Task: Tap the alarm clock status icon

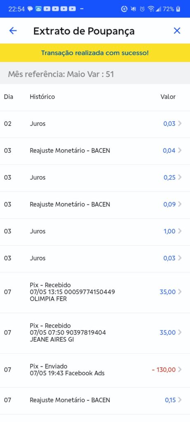Action: click(142, 9)
